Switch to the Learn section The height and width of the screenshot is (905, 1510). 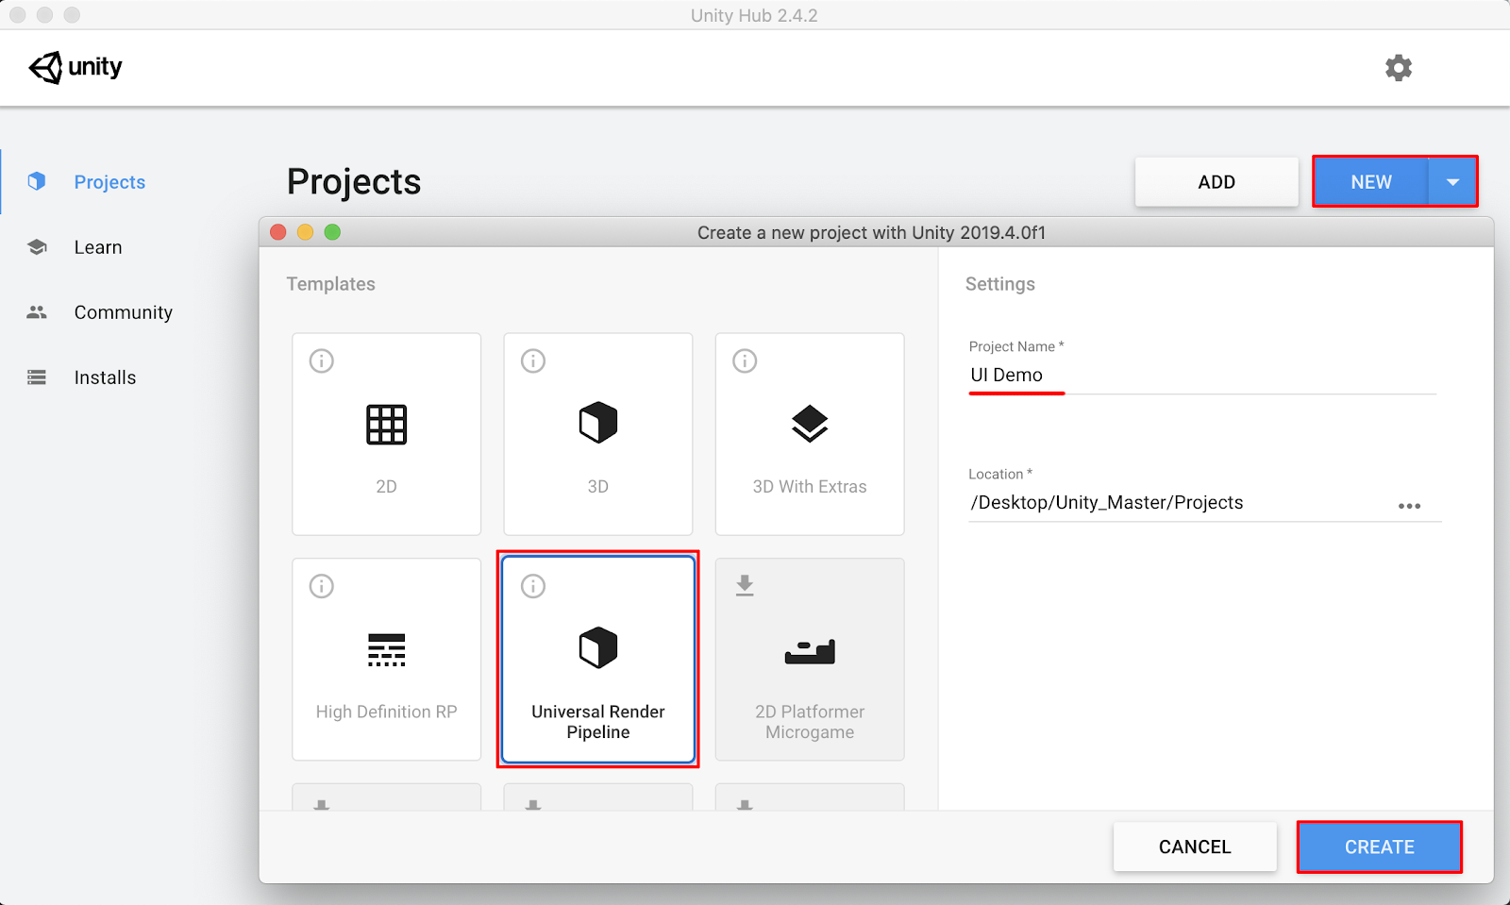(98, 247)
